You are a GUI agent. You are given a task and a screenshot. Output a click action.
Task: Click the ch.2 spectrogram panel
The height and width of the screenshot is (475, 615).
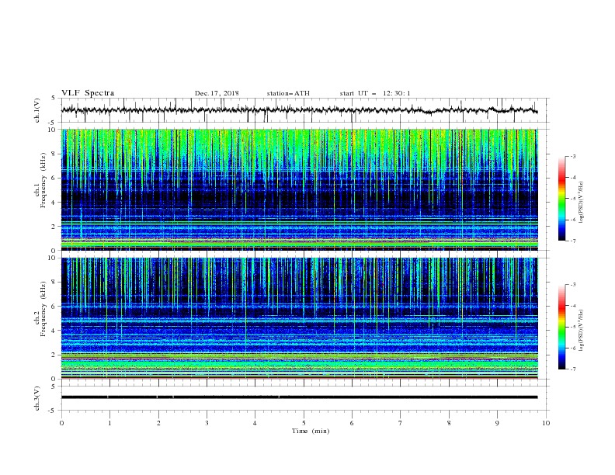pos(300,318)
